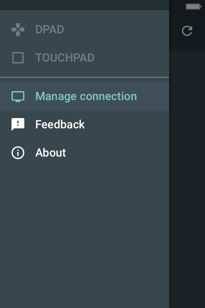Click the 'Feedback' white text label

pyautogui.click(x=60, y=124)
